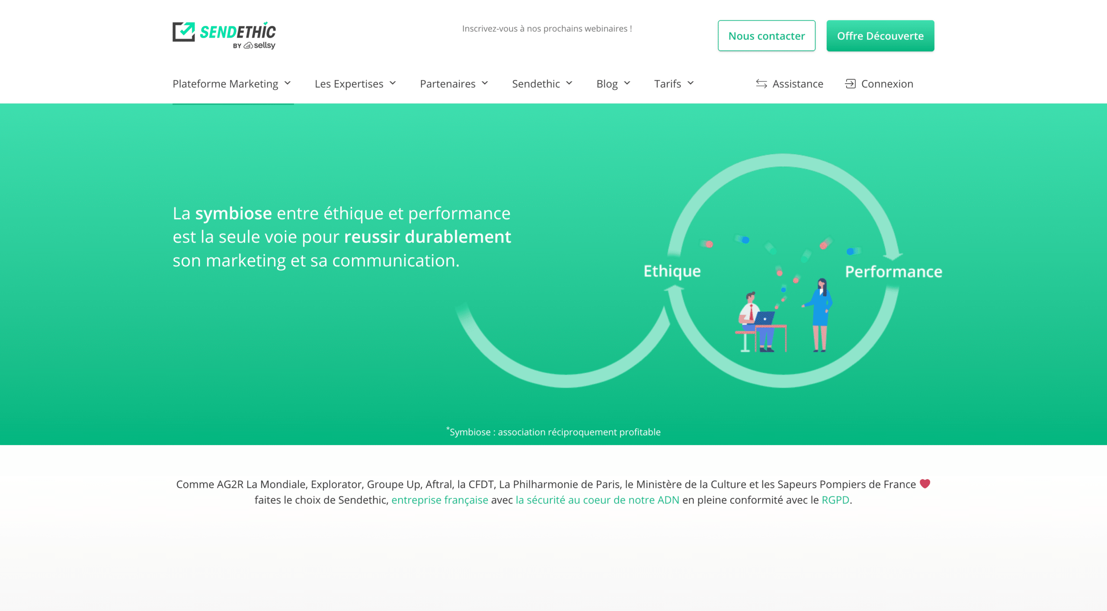Click the Ethique label in illustration
This screenshot has width=1107, height=611.
(x=672, y=271)
